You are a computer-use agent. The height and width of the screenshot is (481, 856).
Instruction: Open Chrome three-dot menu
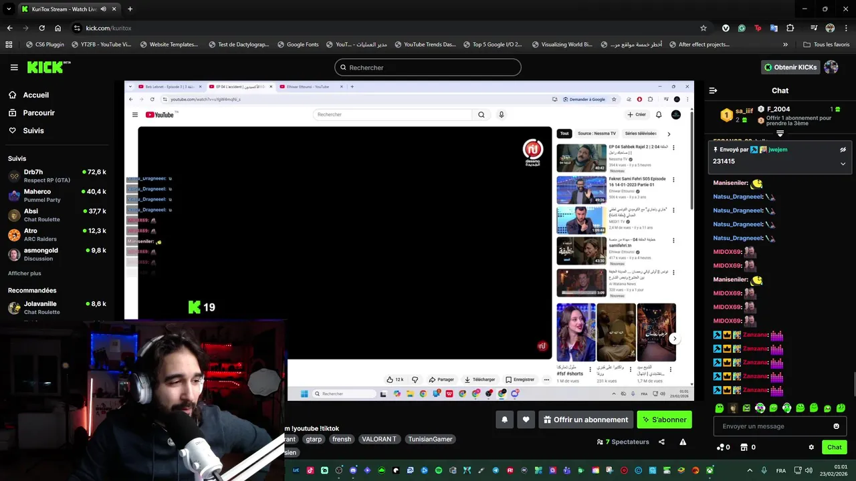tap(846, 28)
